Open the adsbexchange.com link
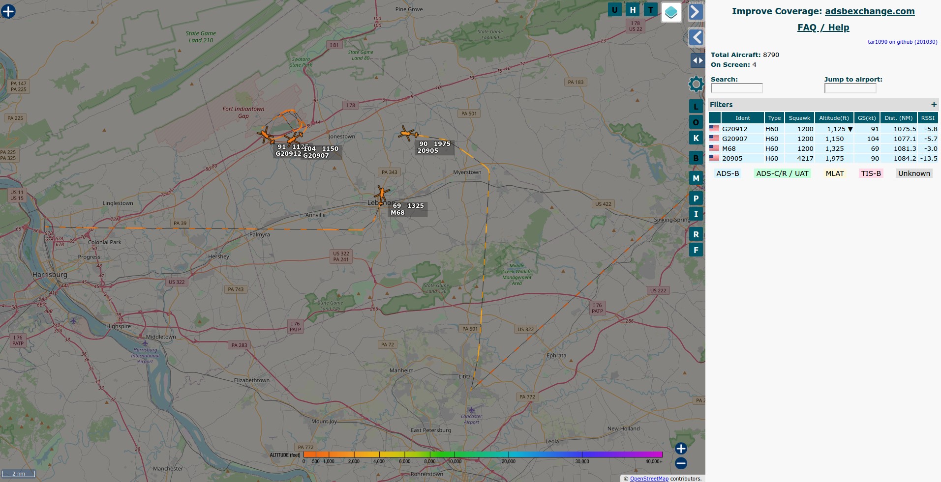Image resolution: width=941 pixels, height=482 pixels. coord(870,11)
